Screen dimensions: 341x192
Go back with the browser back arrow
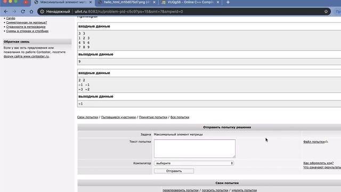coord(6,12)
